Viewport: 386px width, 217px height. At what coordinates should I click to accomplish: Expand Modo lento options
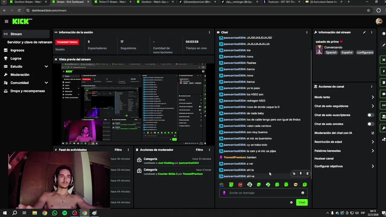[x=373, y=97]
